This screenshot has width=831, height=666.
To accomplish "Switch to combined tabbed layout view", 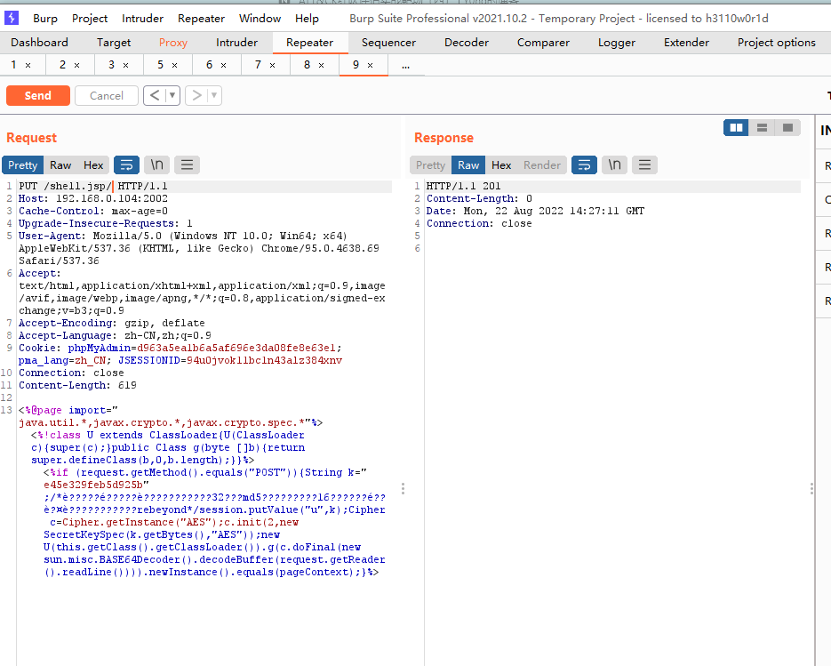I will 787,128.
